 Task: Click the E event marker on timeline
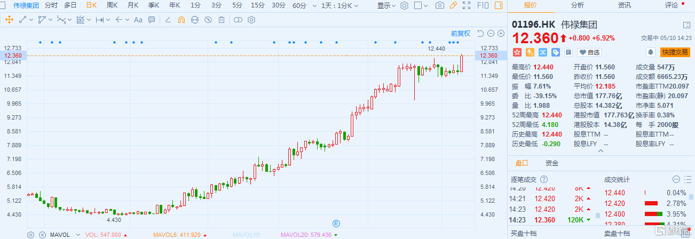[336, 223]
